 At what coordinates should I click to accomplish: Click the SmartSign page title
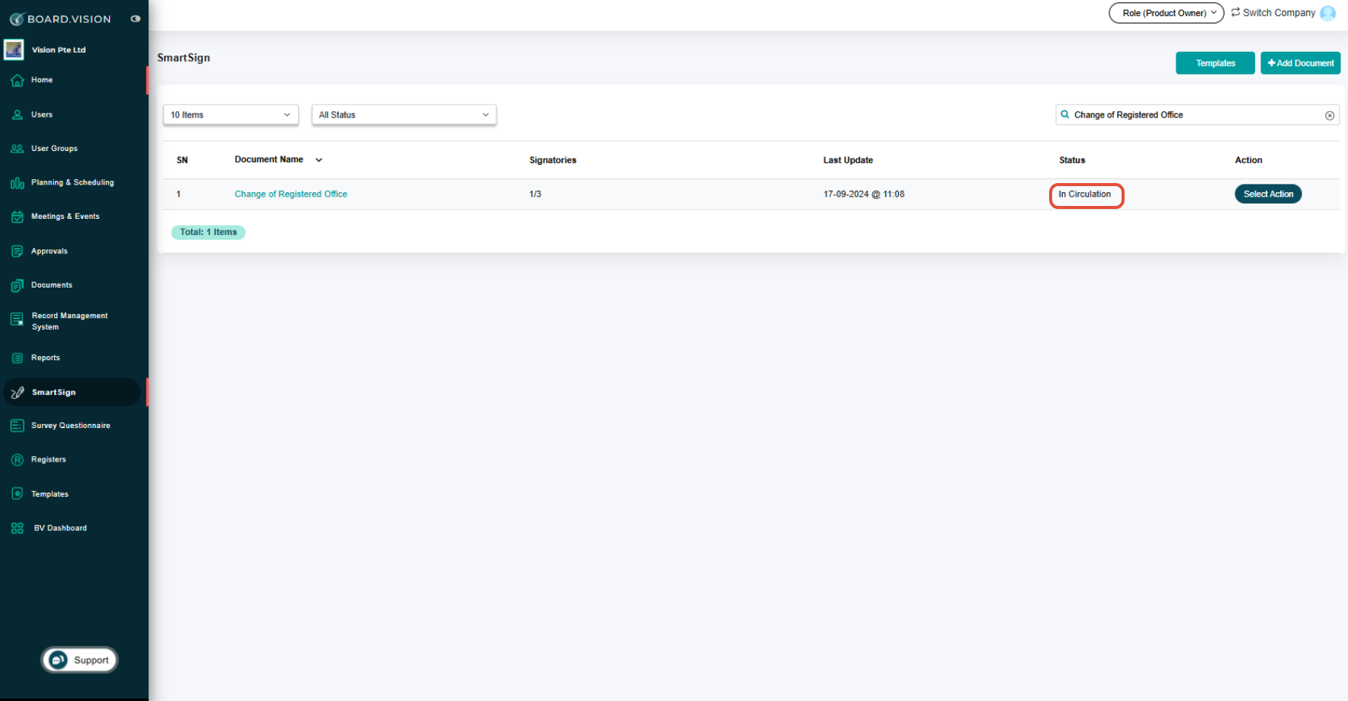(x=184, y=58)
